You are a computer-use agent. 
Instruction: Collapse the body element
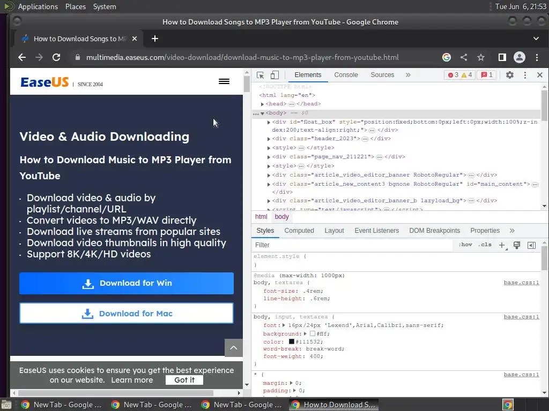click(x=262, y=113)
